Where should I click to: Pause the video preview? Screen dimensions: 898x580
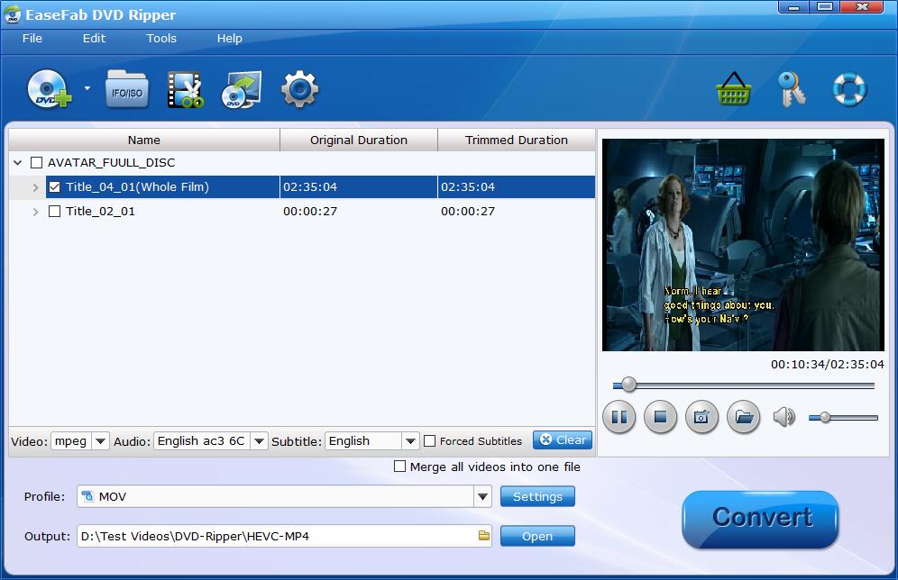pos(619,417)
